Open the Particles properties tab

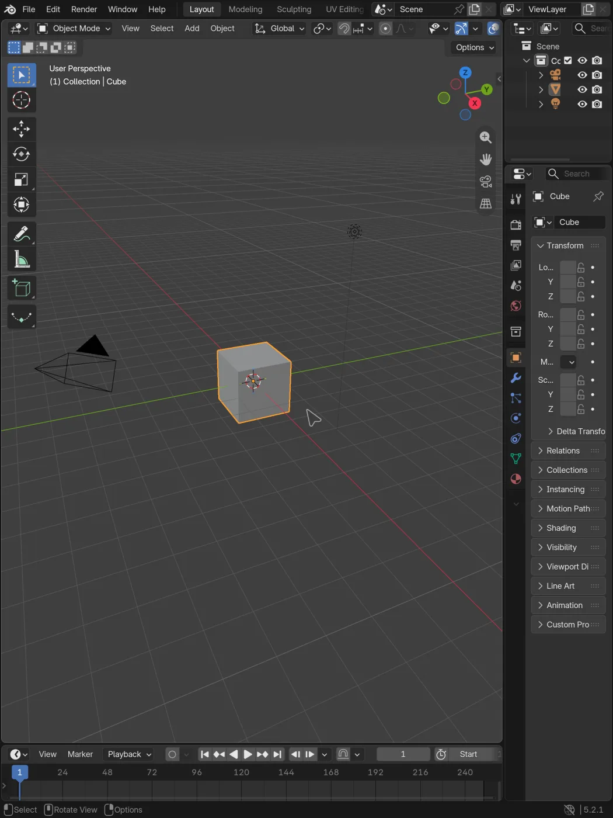click(x=516, y=398)
